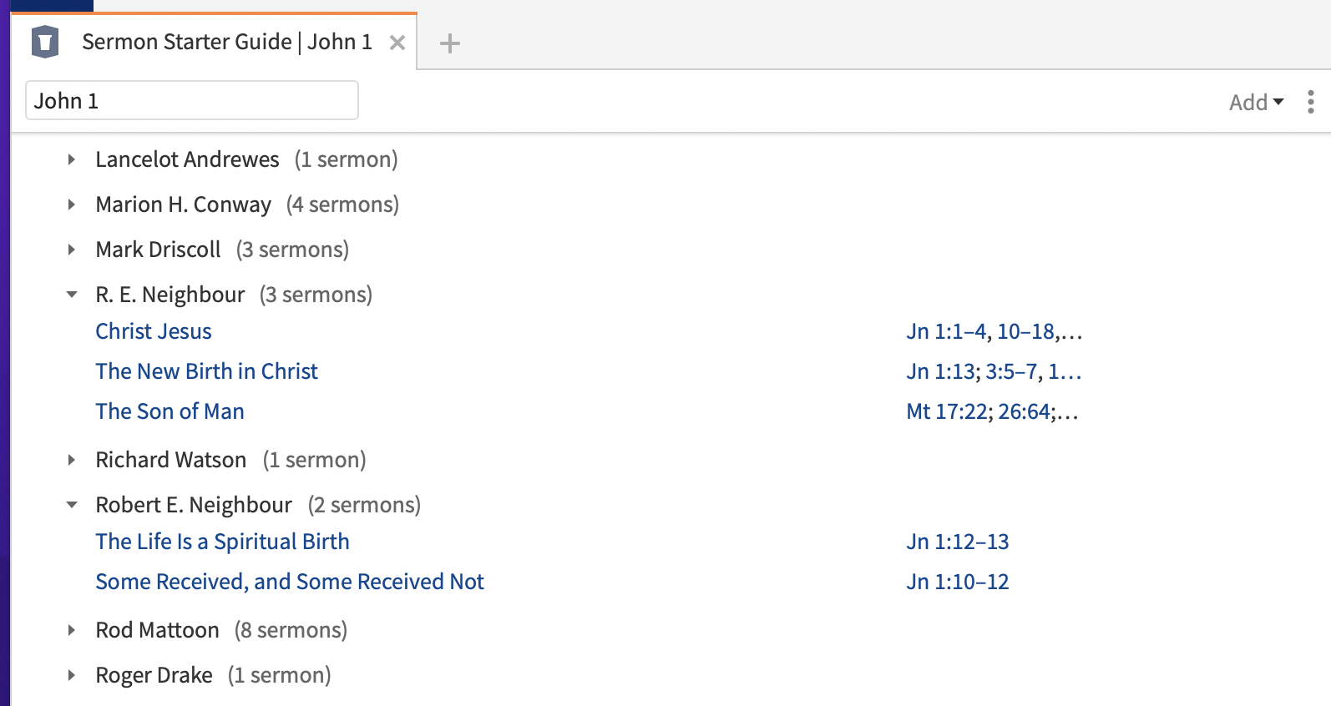Click the Sermon Starter Guide tab icon
Image resolution: width=1331 pixels, height=706 pixels.
pos(45,42)
